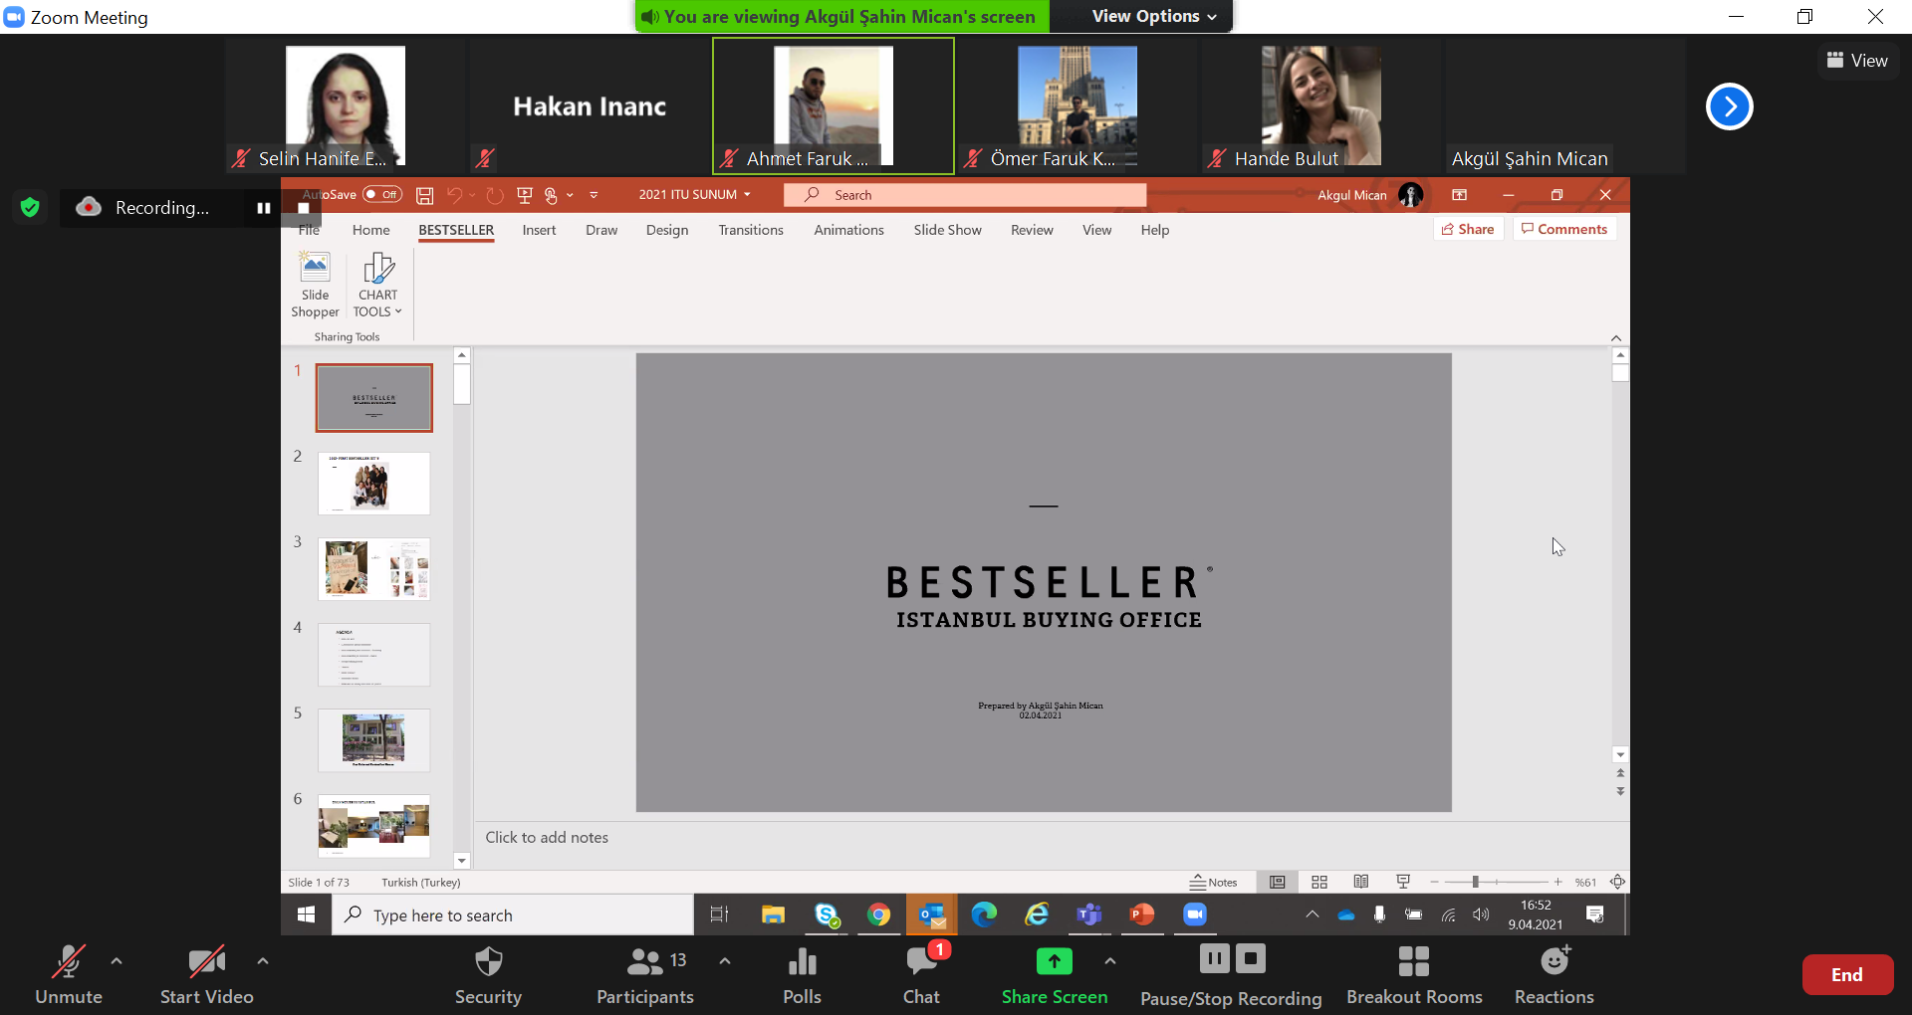Screen dimensions: 1912x1015
Task: Open Chrome from shared taskbar
Action: [x=878, y=914]
